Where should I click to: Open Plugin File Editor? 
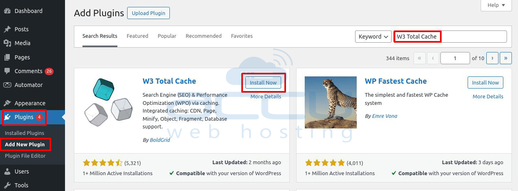(x=25, y=156)
